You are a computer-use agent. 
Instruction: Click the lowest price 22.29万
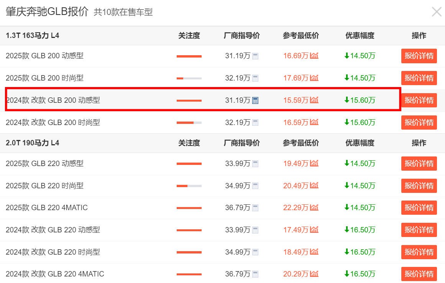pos(296,207)
